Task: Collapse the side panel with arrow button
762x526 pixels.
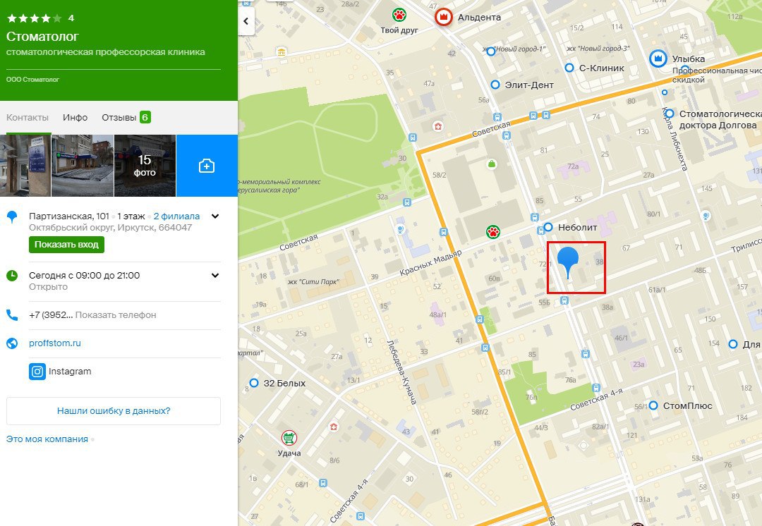Action: click(246, 21)
